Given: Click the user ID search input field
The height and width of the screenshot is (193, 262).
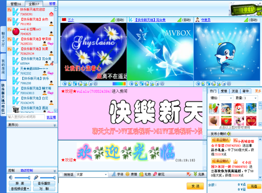Looking at the screenshot, I should coord(26,117).
